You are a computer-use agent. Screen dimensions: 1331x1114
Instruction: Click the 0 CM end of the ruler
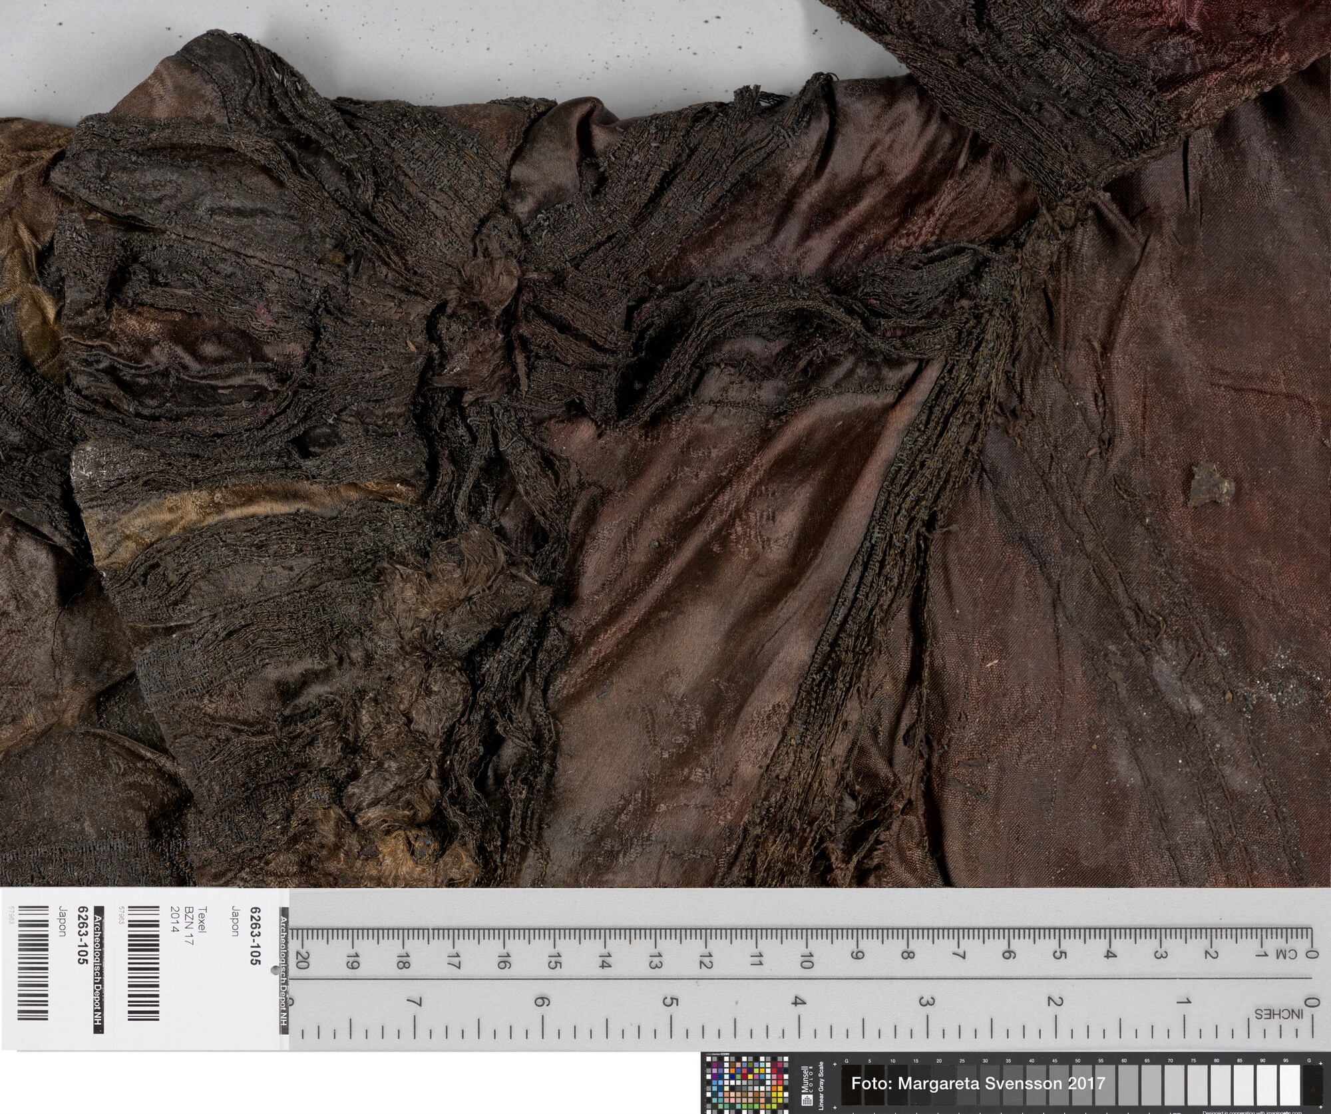click(1309, 955)
